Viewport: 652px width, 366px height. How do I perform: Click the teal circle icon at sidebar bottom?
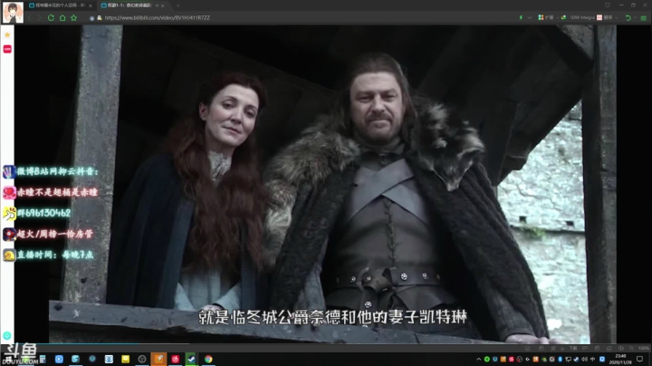coord(7,335)
